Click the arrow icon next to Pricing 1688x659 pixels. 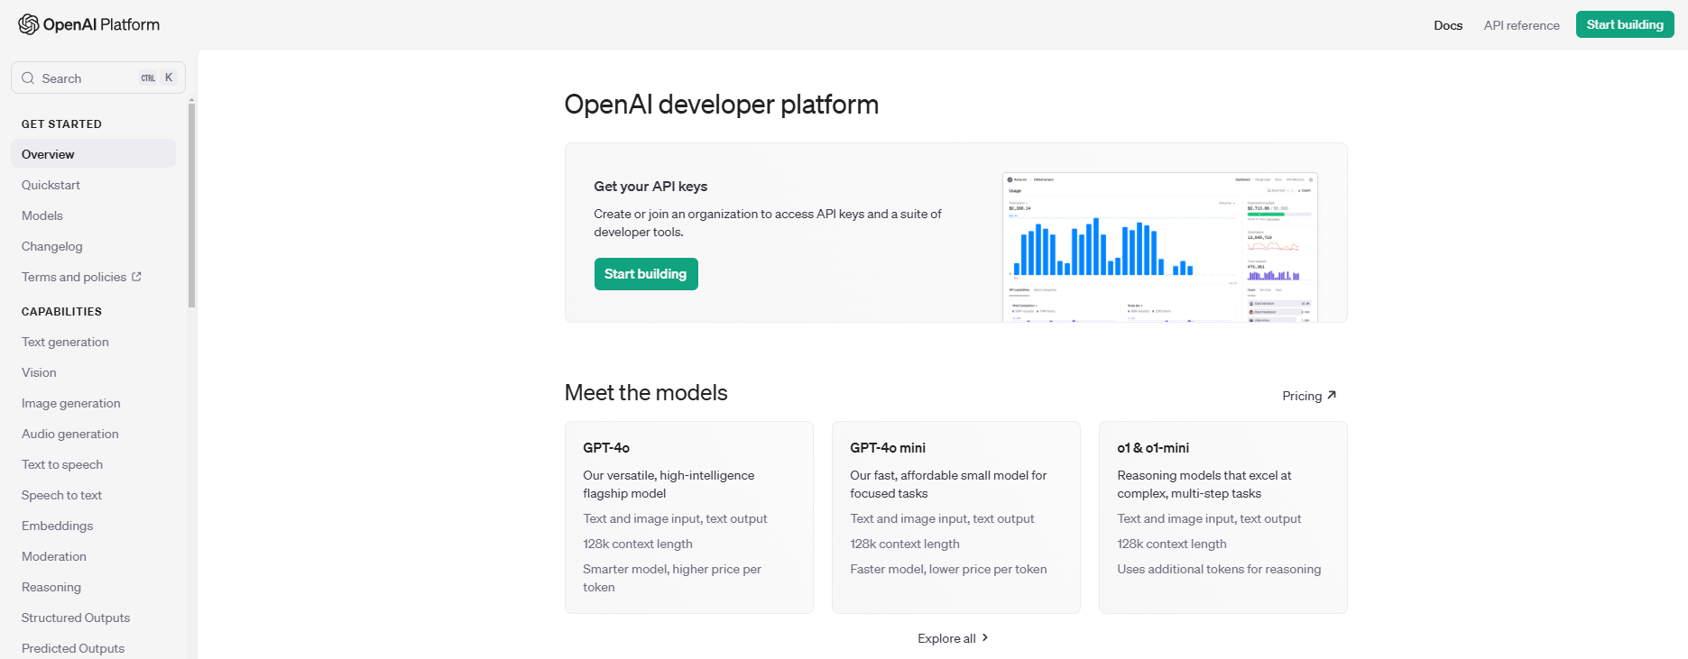coord(1332,395)
